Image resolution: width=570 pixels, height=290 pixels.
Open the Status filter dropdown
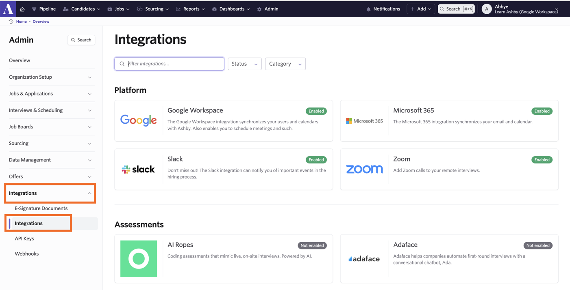(x=244, y=64)
